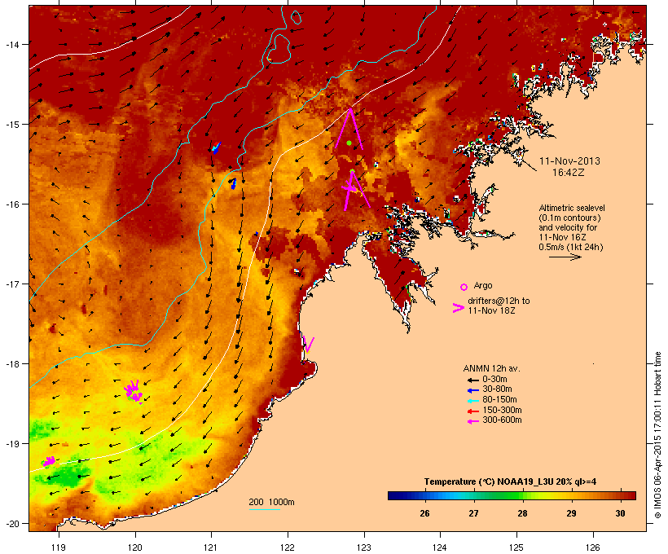Click the green drifter dot near 15.2S

[349, 143]
